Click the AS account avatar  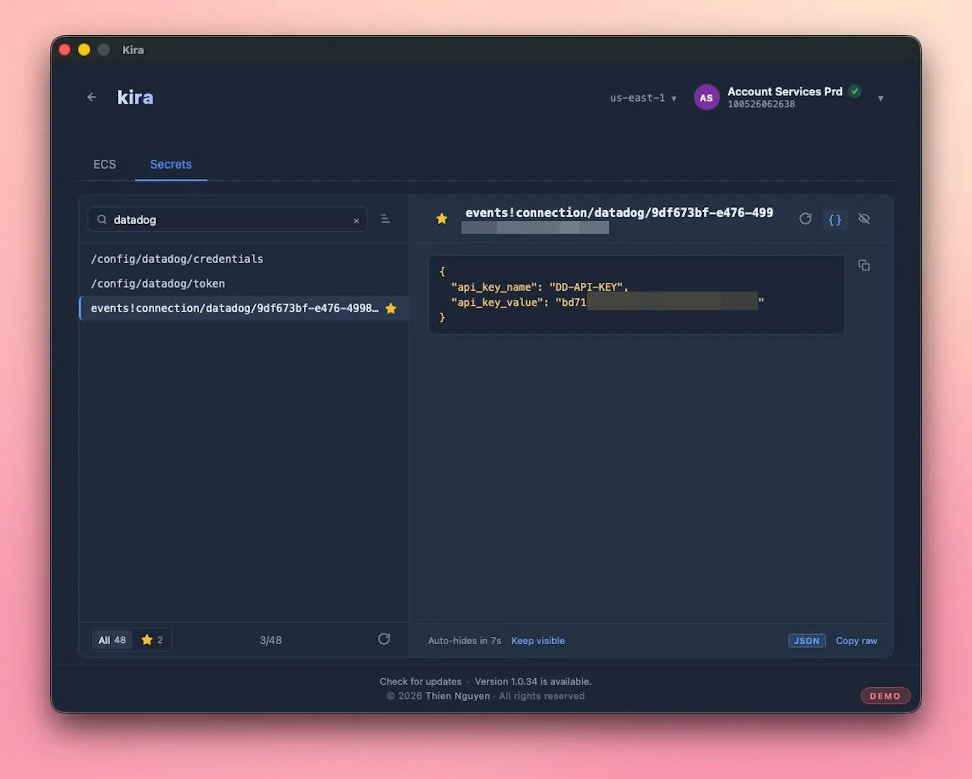[x=707, y=98]
